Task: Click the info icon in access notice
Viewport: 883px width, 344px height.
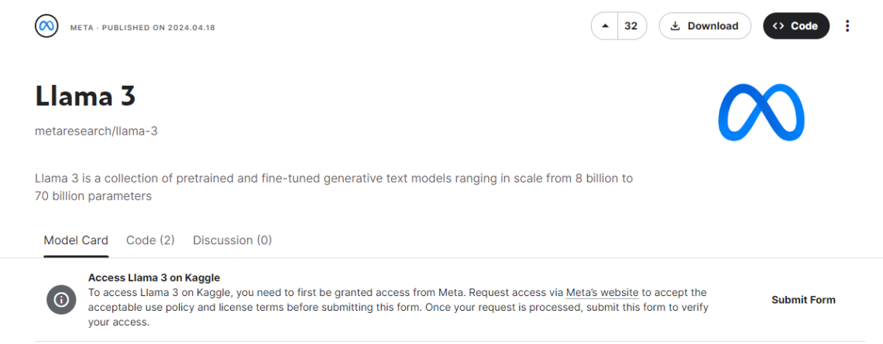Action: [60, 300]
